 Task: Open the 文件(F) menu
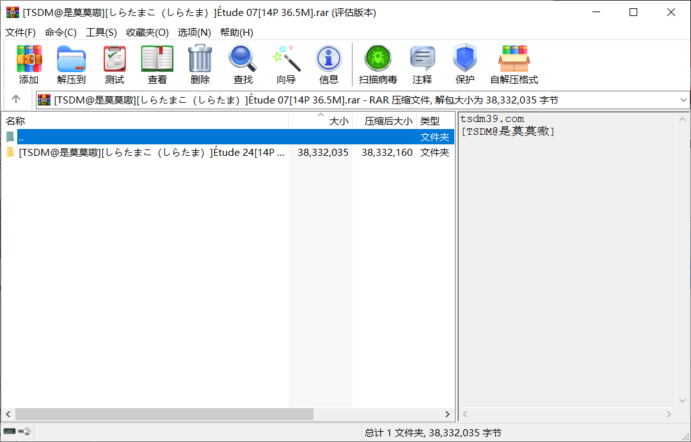tap(20, 33)
